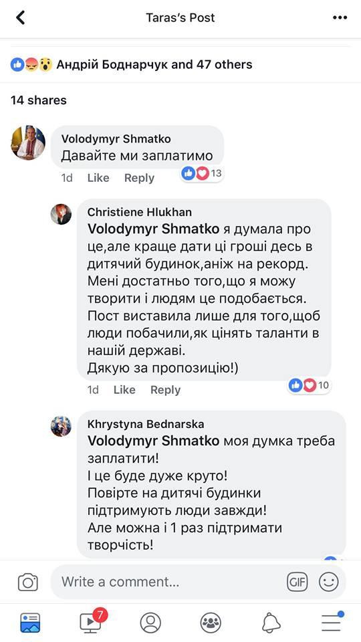Reply to Christiene Hlukhan's comment

coord(165,390)
